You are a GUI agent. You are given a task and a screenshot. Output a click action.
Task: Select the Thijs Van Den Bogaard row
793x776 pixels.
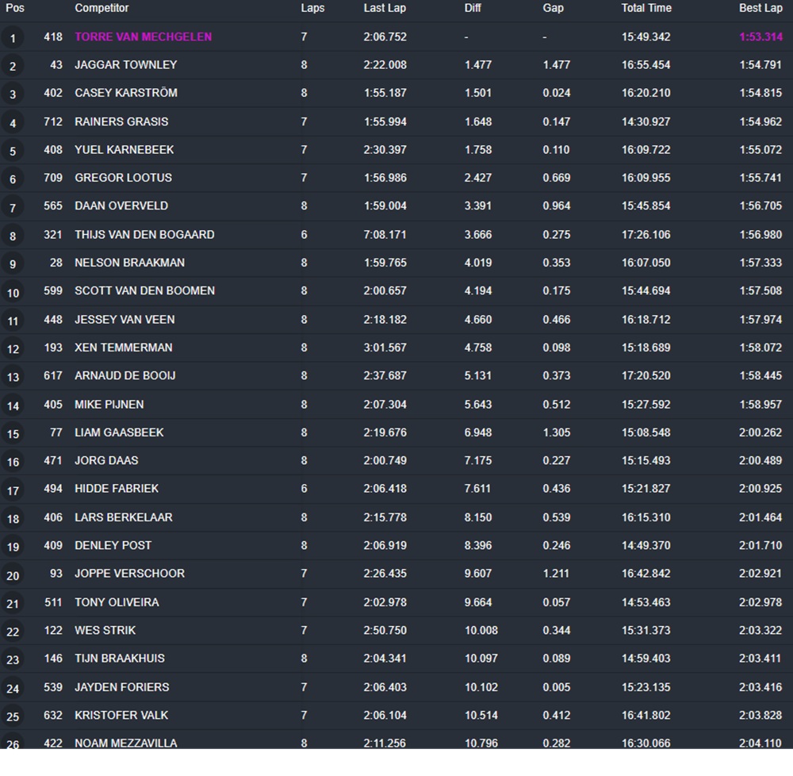(x=144, y=235)
